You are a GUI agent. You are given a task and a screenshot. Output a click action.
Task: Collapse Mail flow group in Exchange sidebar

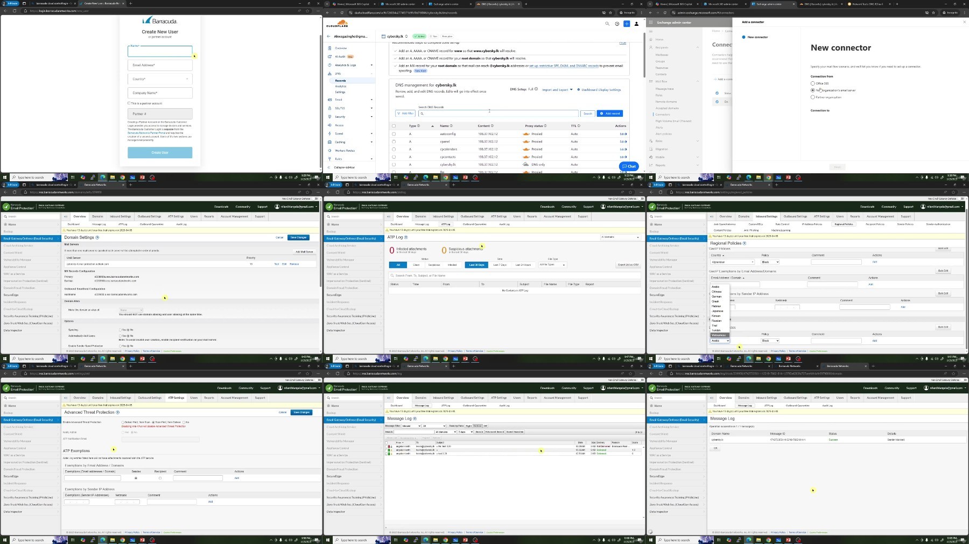698,81
